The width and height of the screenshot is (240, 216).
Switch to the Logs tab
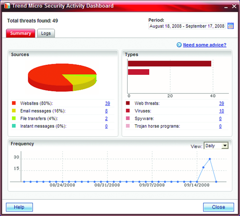tap(46, 33)
